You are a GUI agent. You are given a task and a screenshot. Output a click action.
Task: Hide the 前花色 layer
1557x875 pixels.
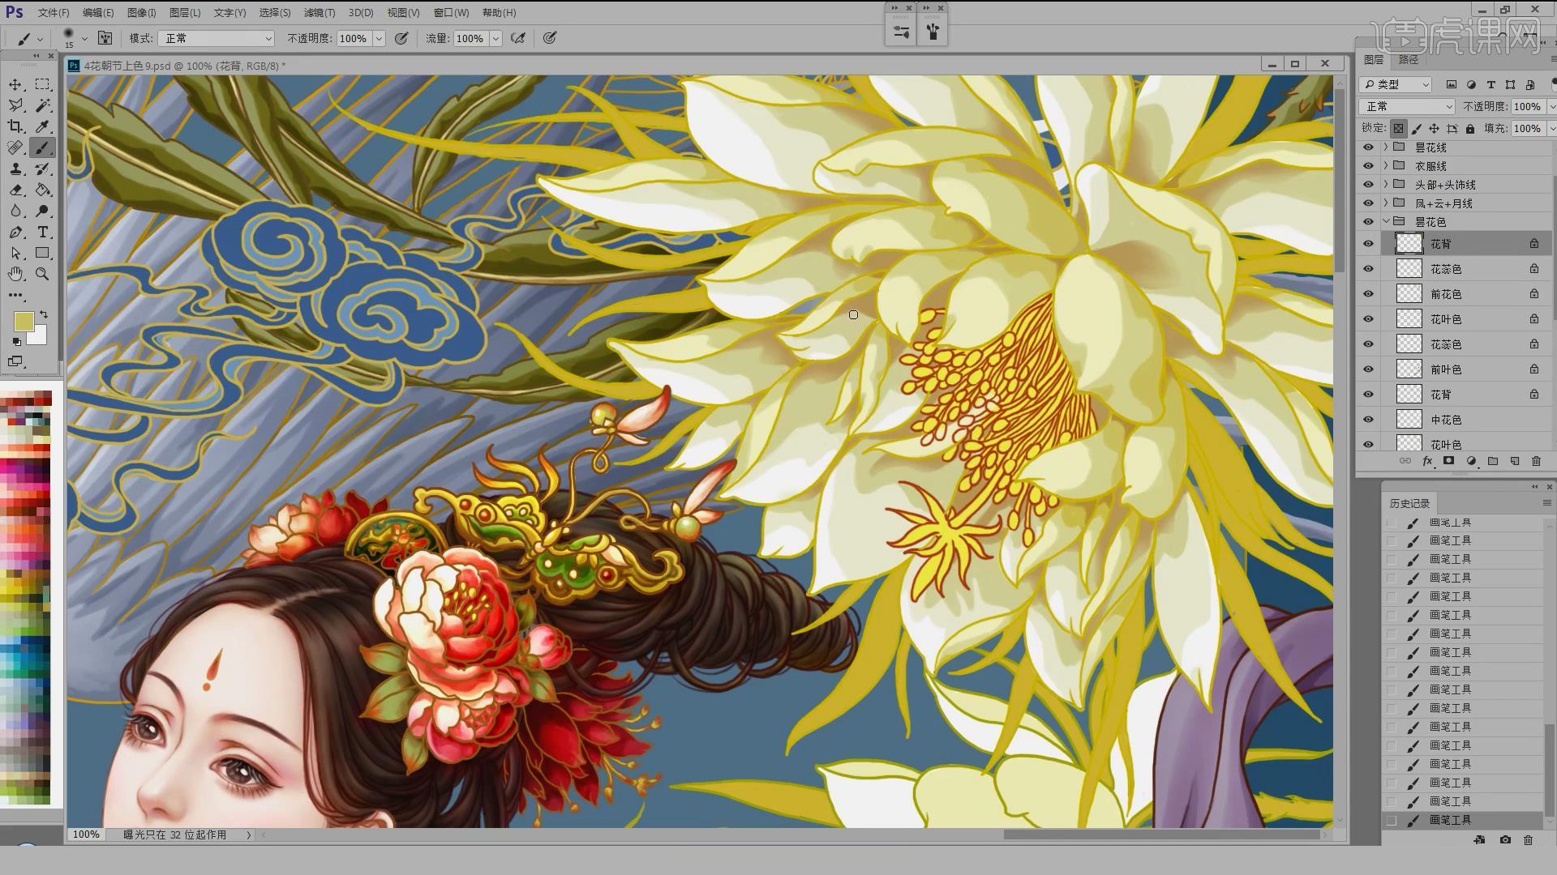click(x=1369, y=294)
